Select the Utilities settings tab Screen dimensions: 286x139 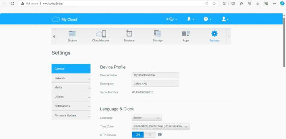coord(71,97)
